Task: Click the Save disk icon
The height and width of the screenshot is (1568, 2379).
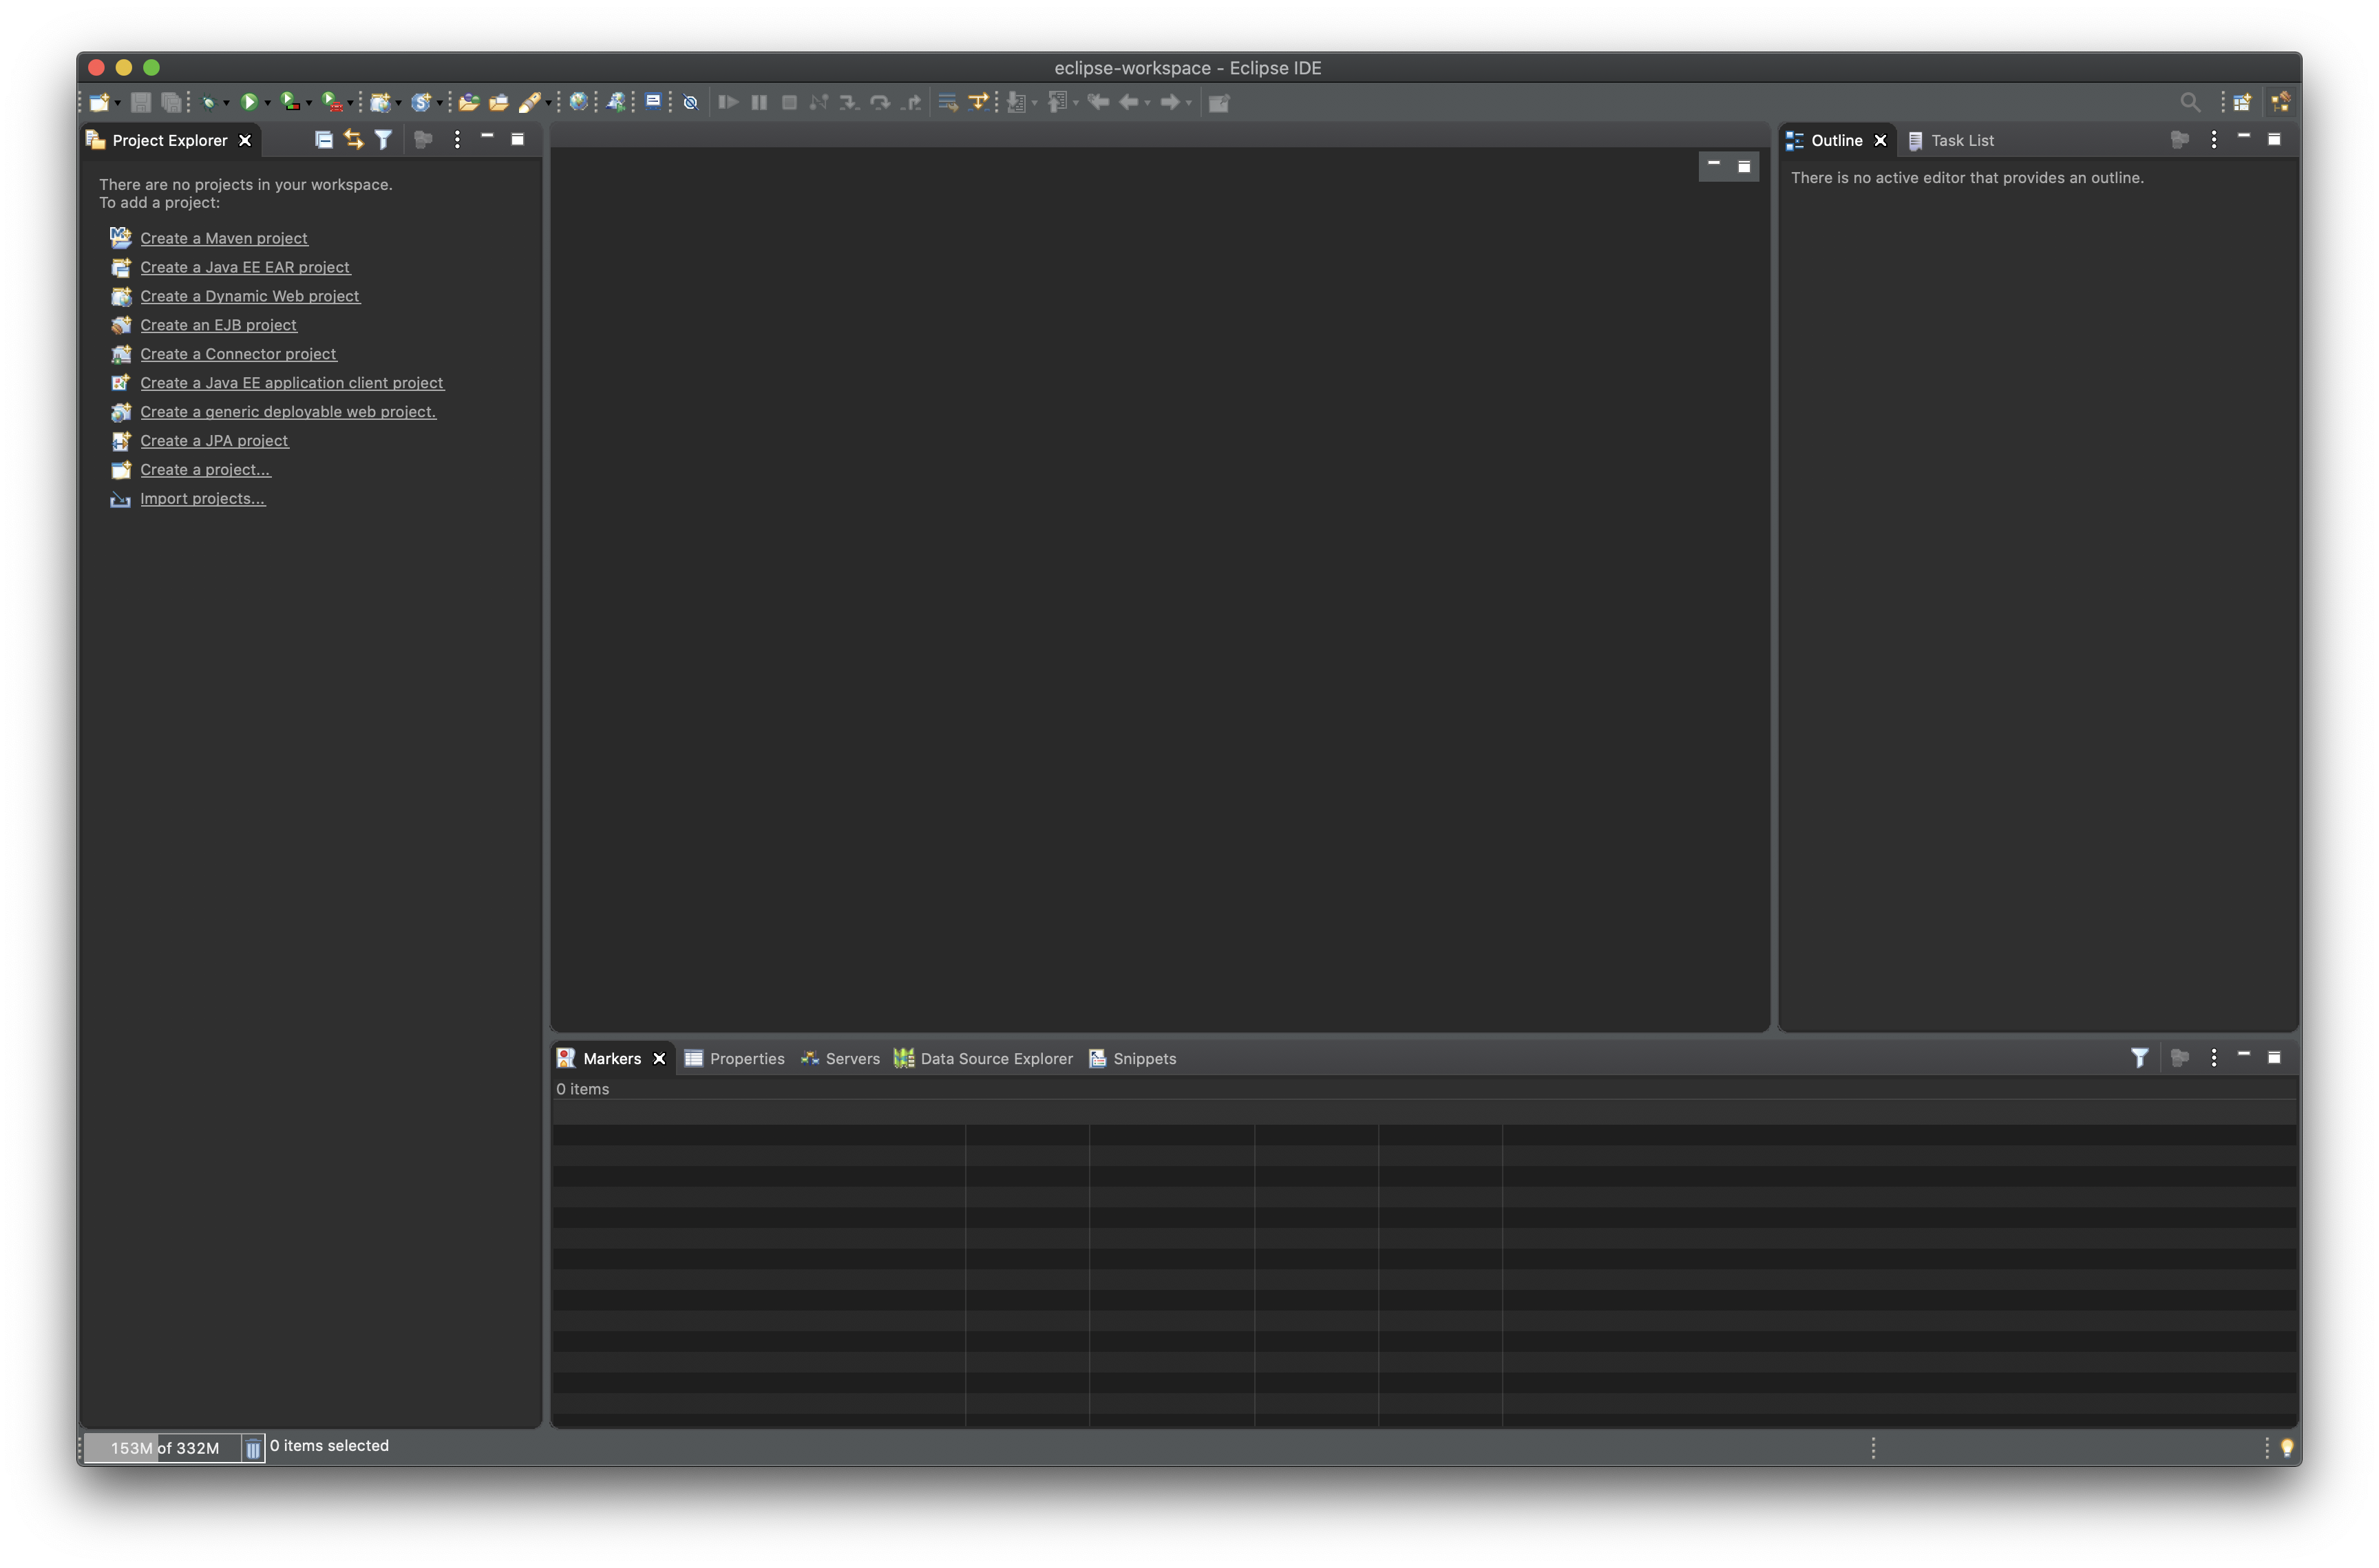Action: pos(141,102)
